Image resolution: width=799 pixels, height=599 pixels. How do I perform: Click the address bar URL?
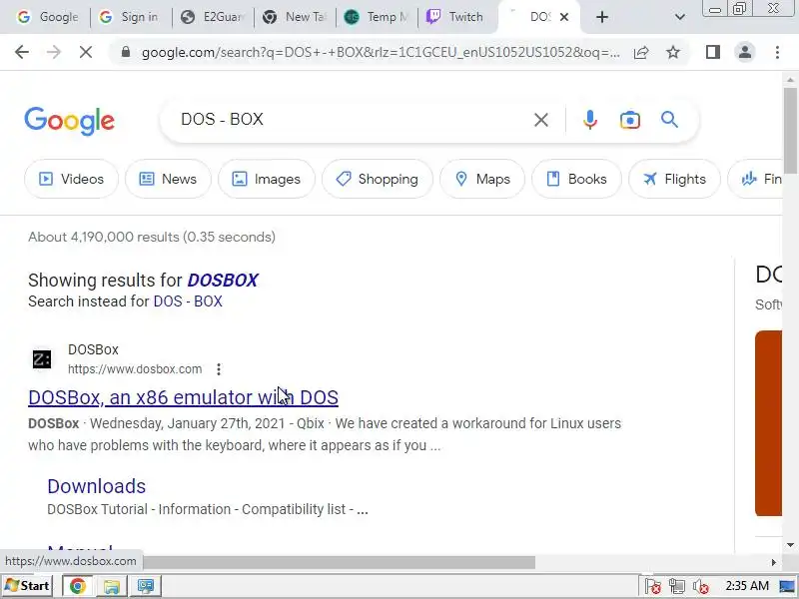(x=381, y=52)
